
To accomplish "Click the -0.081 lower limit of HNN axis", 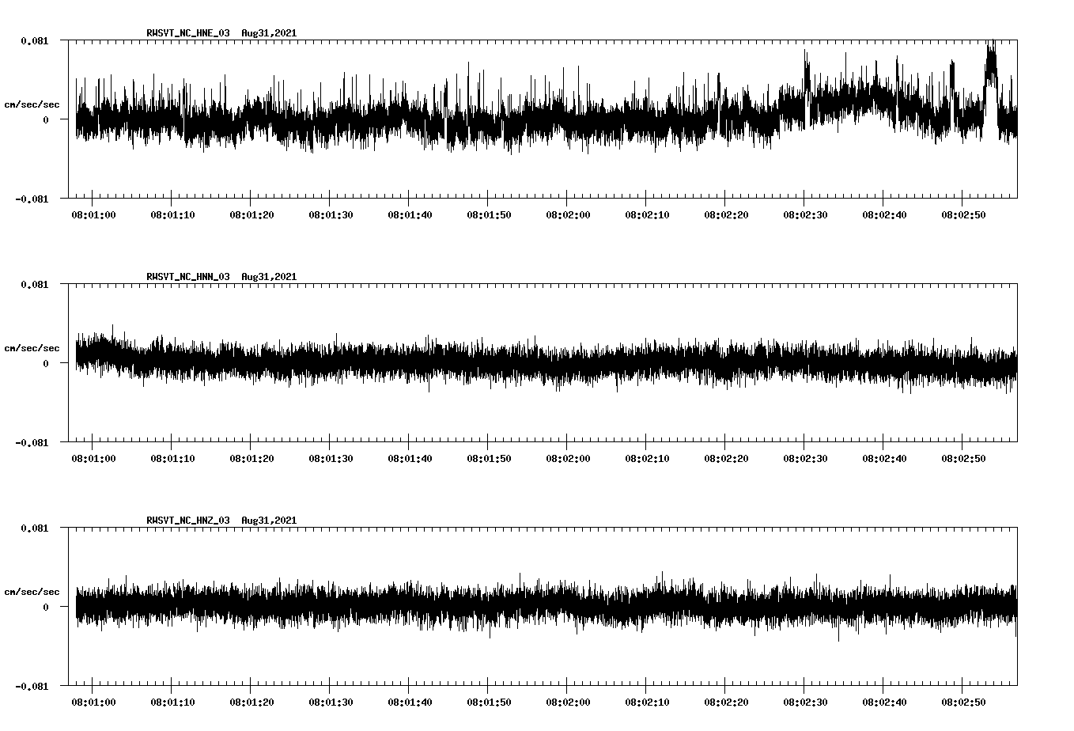I will pos(32,443).
